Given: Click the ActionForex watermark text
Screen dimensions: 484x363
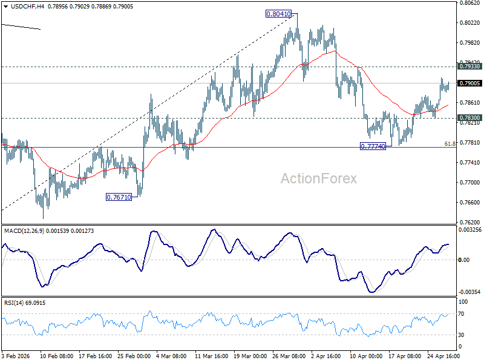Looking at the screenshot, I should coord(319,178).
